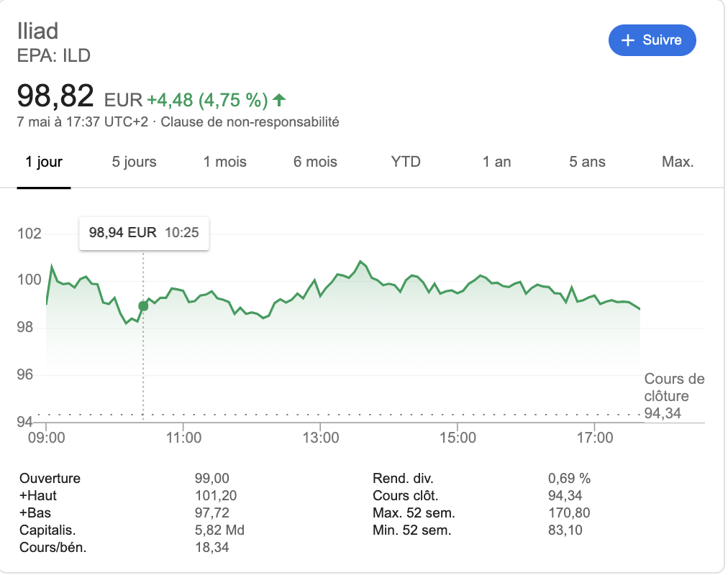Image resolution: width=728 pixels, height=575 pixels.
Task: Switch to the 6 mois tab
Action: (x=315, y=162)
